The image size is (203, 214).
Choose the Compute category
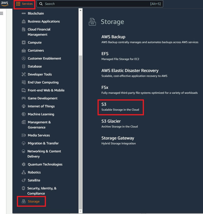[35, 43]
